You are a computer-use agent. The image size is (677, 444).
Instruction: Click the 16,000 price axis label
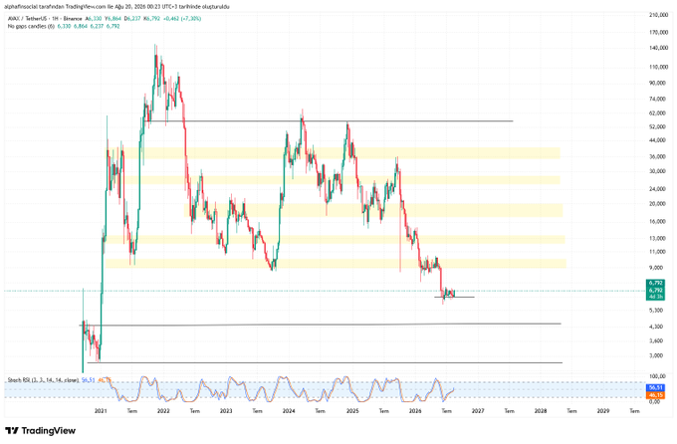tap(657, 222)
